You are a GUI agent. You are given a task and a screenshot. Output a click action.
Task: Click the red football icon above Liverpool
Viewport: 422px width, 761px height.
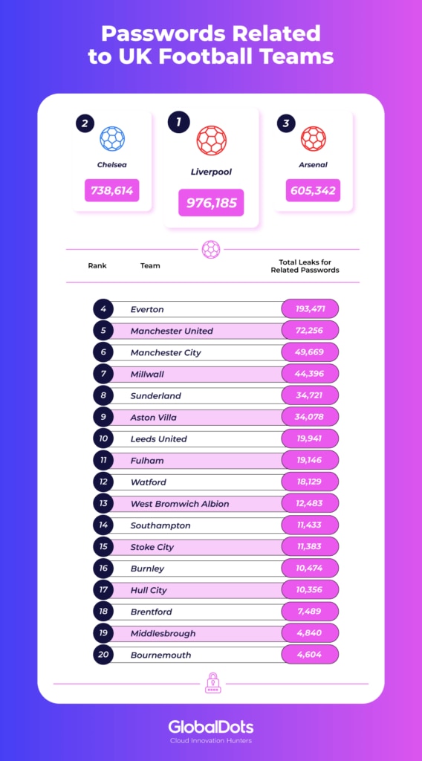click(x=212, y=140)
